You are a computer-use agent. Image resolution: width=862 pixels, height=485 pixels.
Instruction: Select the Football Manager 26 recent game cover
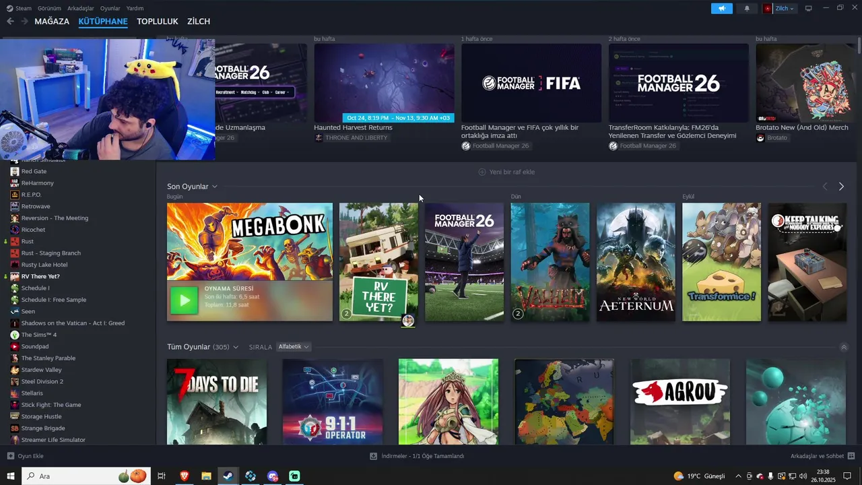coord(464,262)
